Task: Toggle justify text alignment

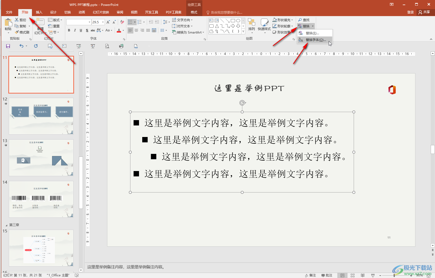Action: pyautogui.click(x=148, y=30)
